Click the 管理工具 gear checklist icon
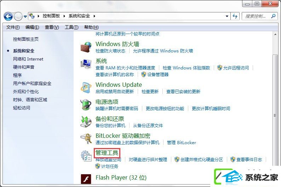 click(x=86, y=156)
